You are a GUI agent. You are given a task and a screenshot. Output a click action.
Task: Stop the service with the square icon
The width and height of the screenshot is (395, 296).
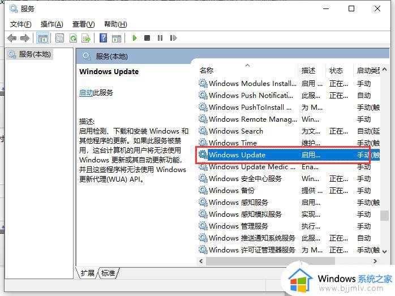pos(147,38)
